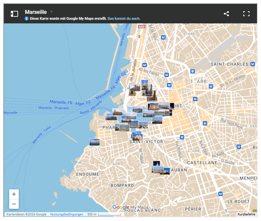The image size is (261, 221).
Task: Click the metro icon beside Bd de Paris
Action: coord(163,37)
